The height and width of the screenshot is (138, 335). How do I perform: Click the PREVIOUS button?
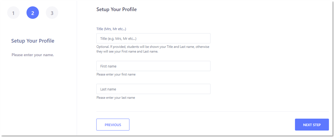[113, 124]
